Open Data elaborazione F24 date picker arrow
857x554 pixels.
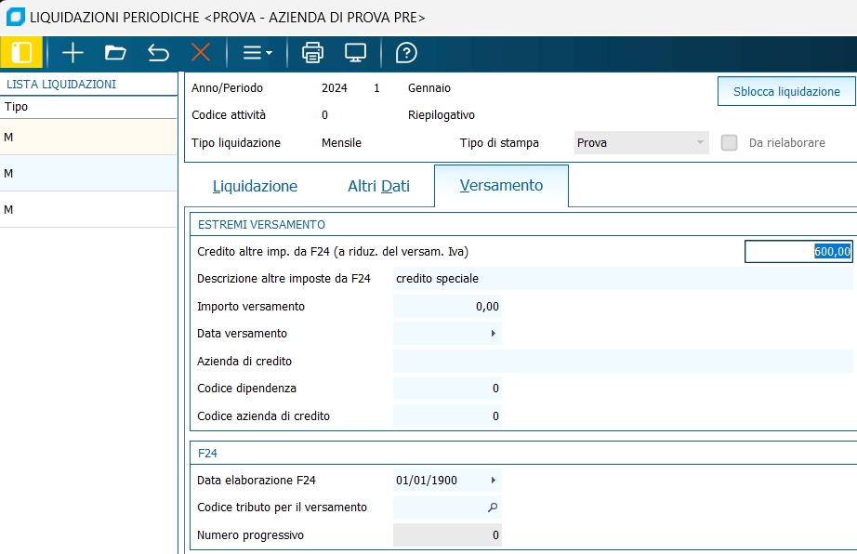coord(493,481)
